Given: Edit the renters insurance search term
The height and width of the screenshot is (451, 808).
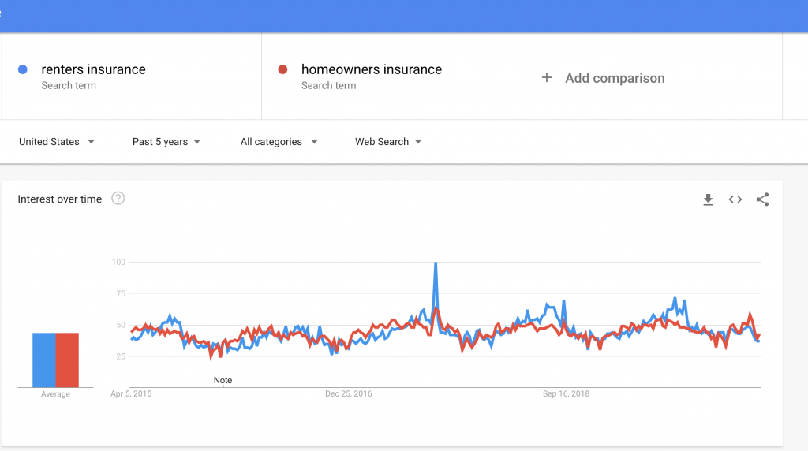Looking at the screenshot, I should point(93,69).
